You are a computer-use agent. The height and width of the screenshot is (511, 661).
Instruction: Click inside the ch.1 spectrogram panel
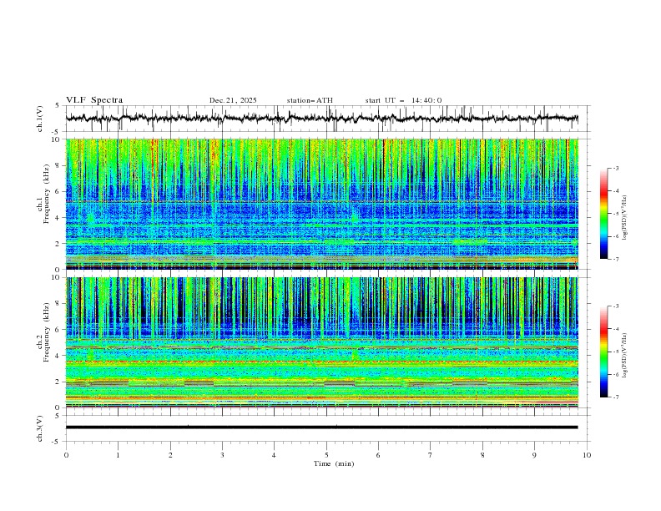pos(321,204)
